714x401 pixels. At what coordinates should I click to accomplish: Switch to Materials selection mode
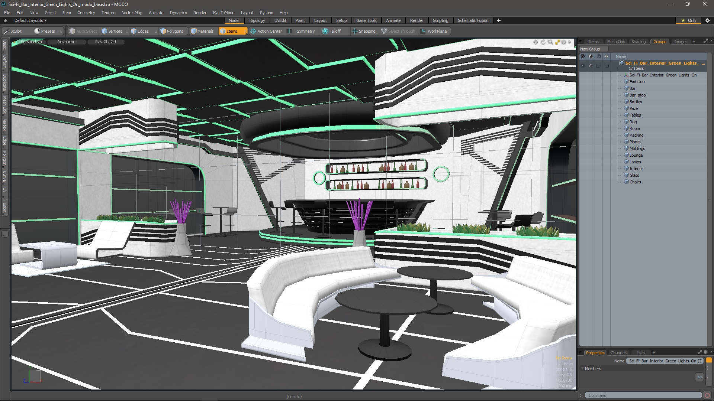[202, 31]
